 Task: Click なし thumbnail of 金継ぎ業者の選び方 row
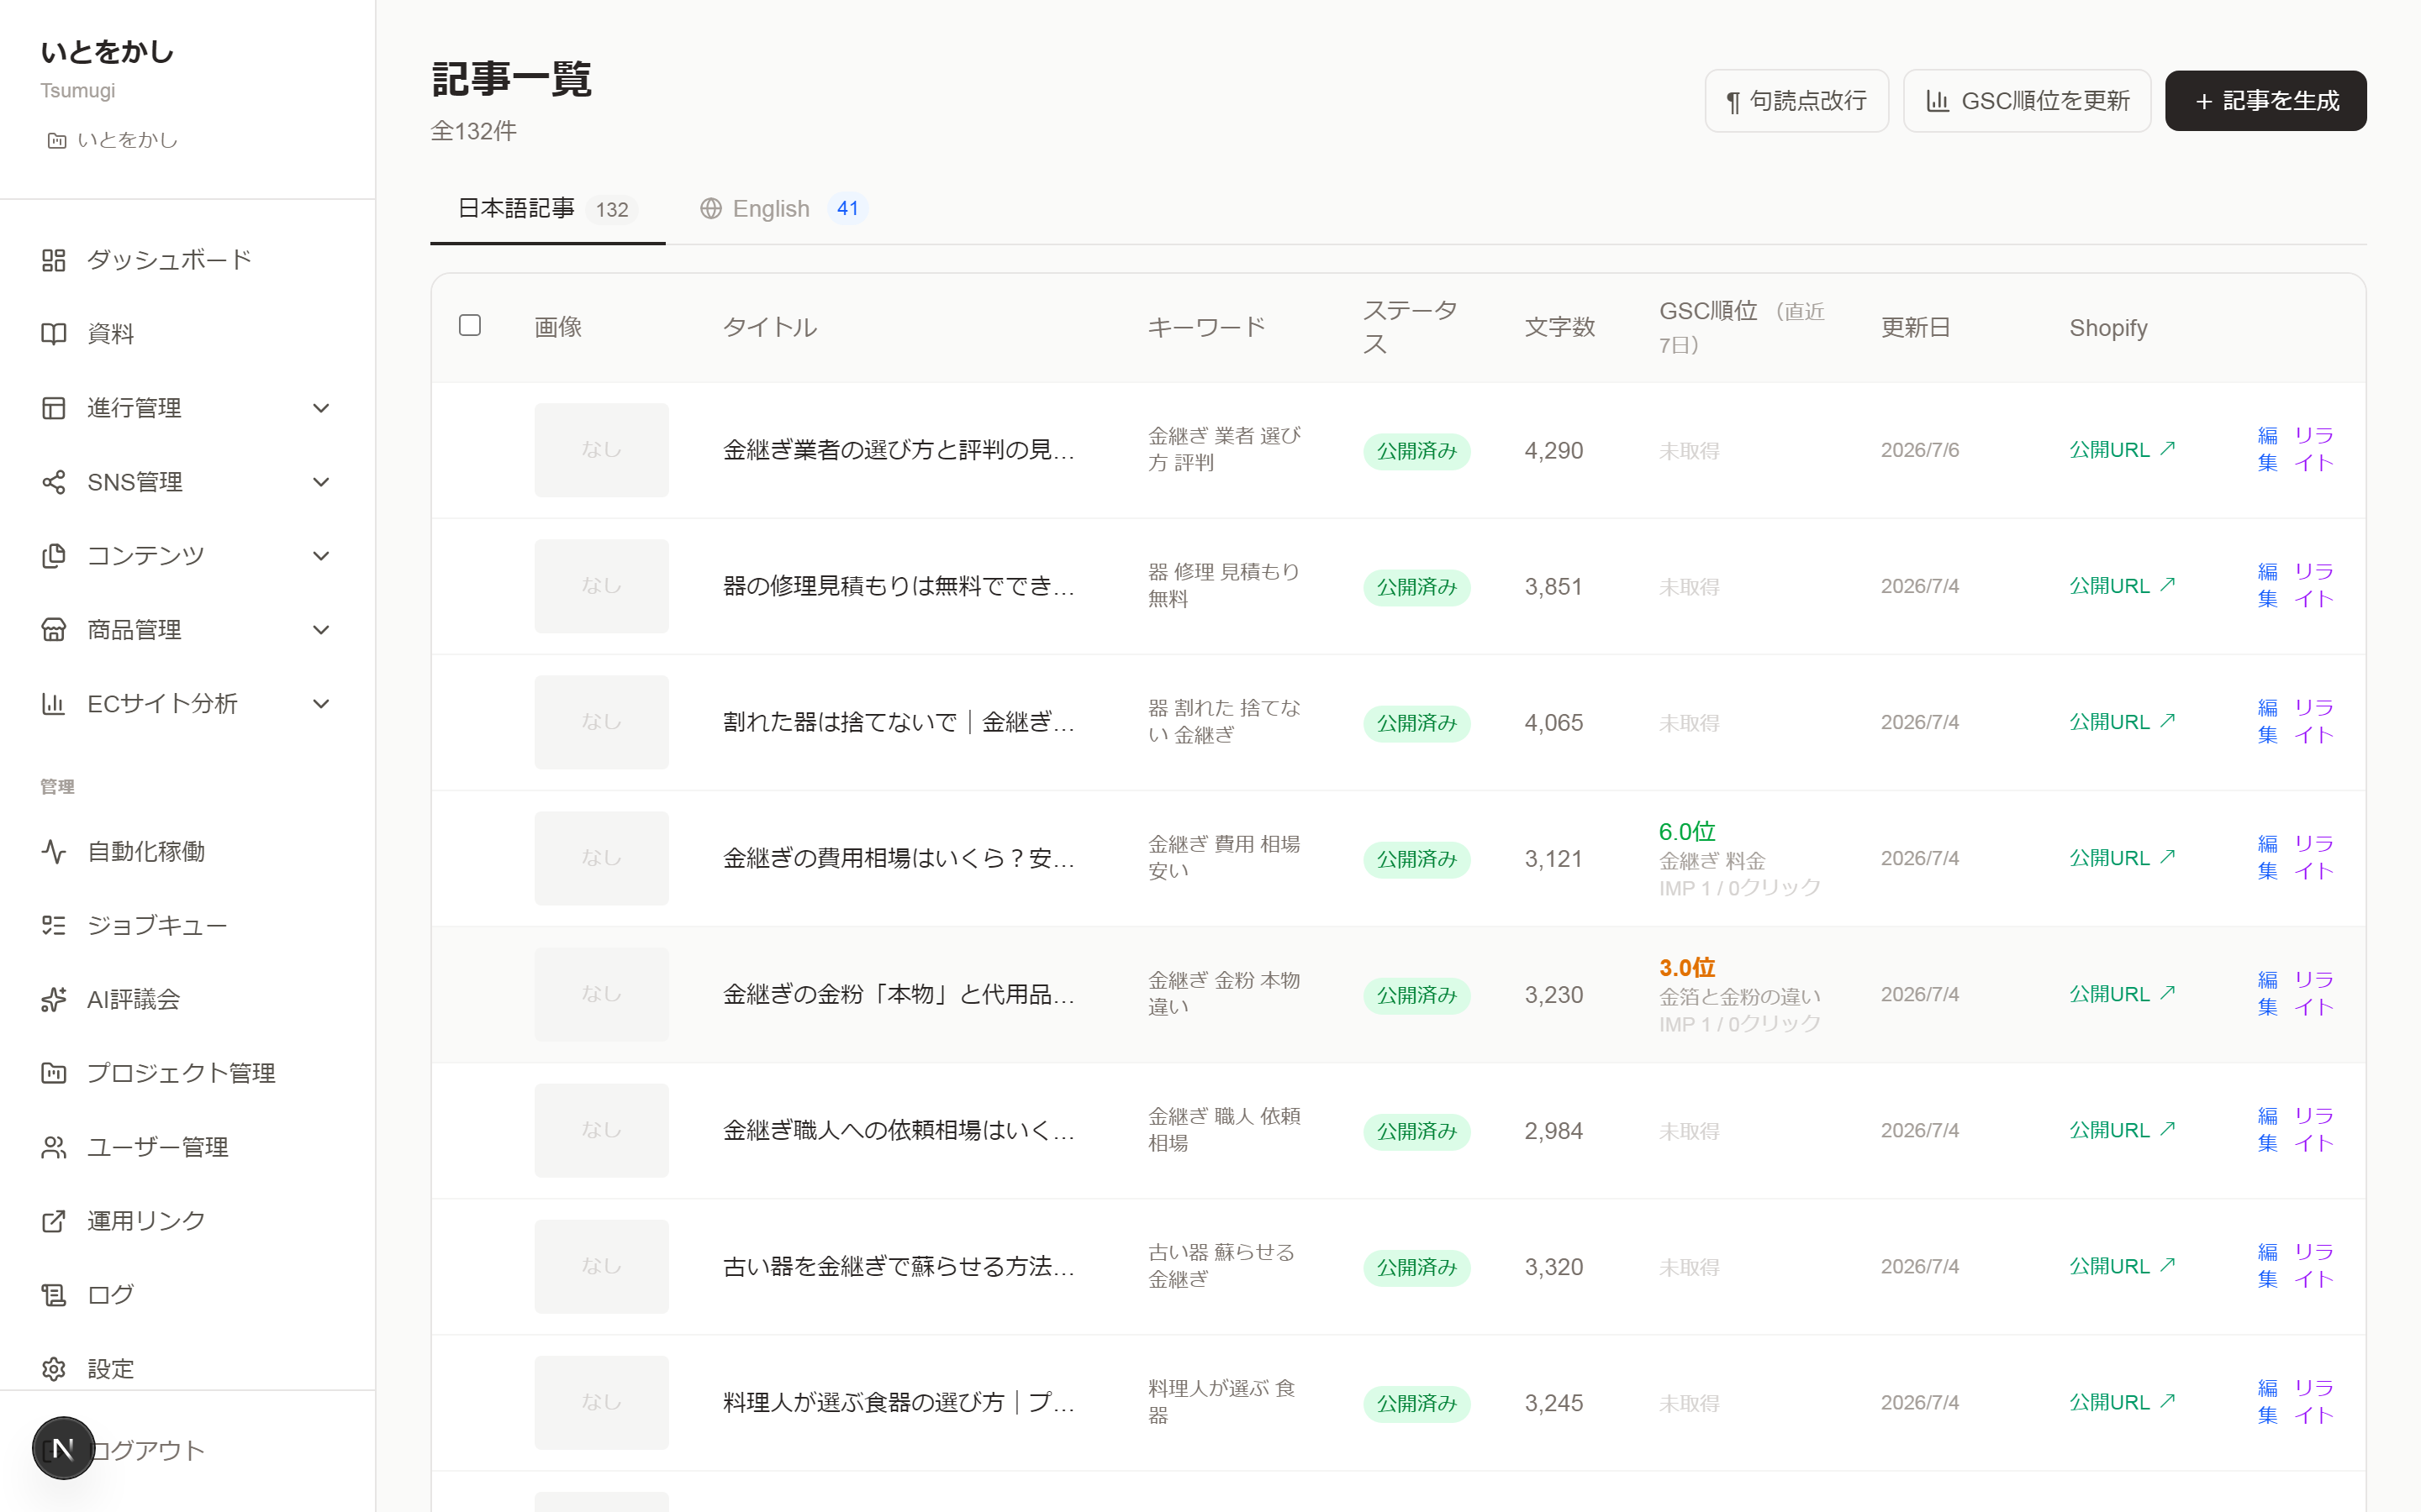point(601,450)
